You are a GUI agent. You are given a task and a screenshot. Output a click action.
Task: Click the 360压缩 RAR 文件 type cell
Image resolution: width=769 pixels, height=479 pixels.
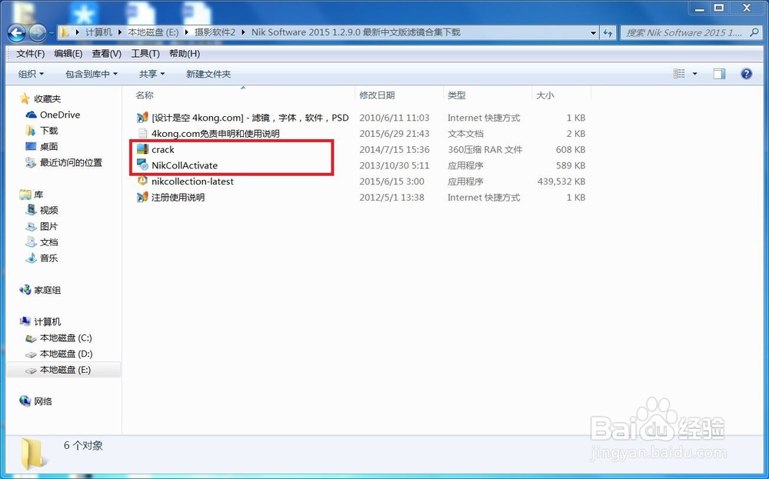484,149
